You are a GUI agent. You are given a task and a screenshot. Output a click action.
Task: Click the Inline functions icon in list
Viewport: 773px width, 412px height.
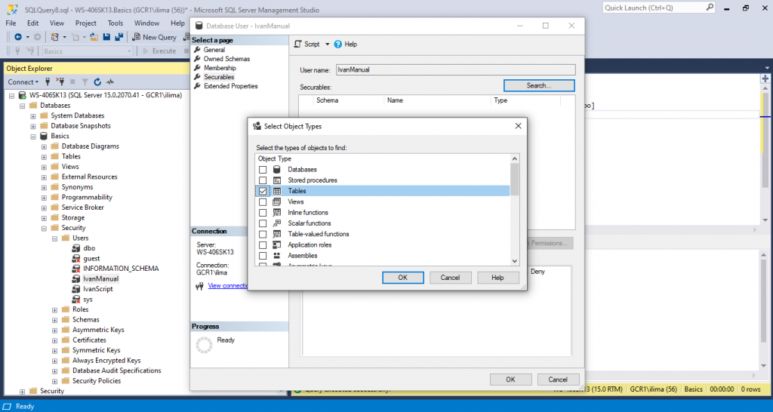277,212
